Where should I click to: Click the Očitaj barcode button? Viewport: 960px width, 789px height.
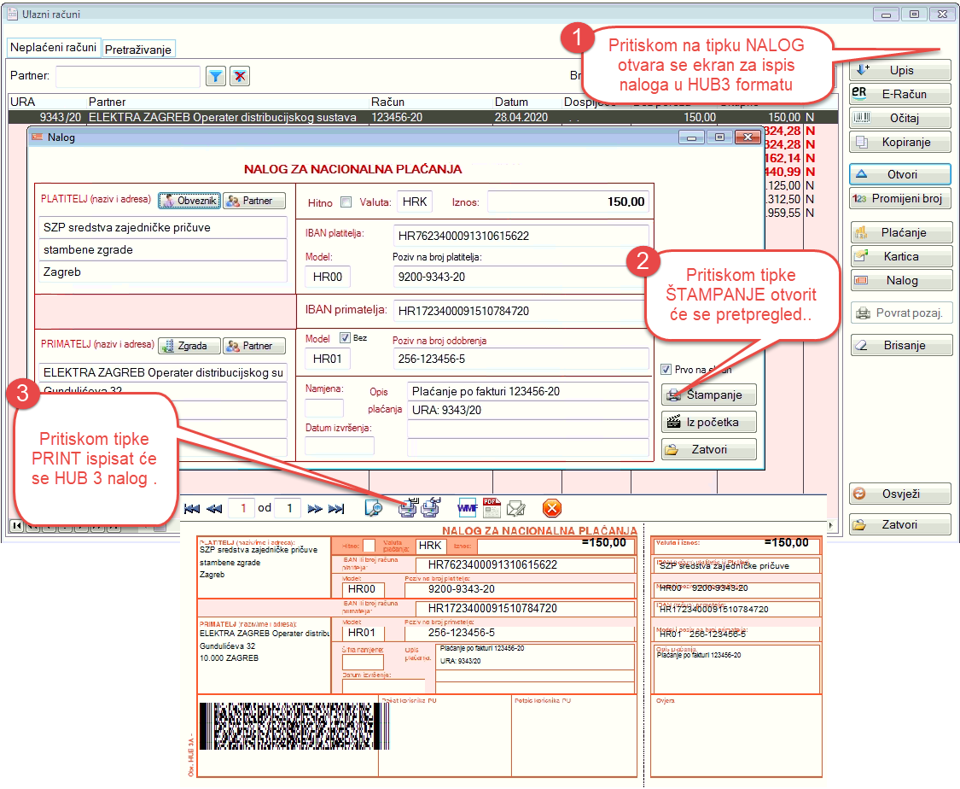point(900,118)
